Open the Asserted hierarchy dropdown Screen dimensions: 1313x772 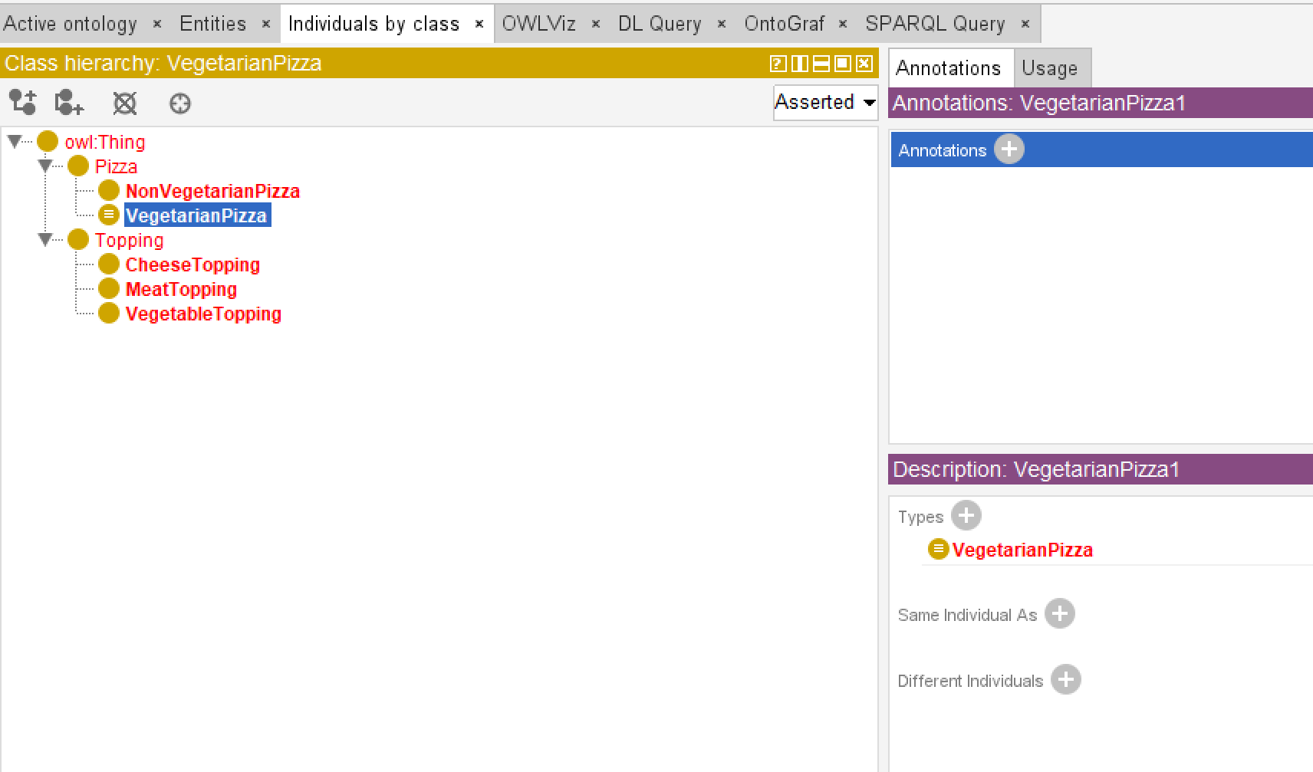(x=825, y=102)
